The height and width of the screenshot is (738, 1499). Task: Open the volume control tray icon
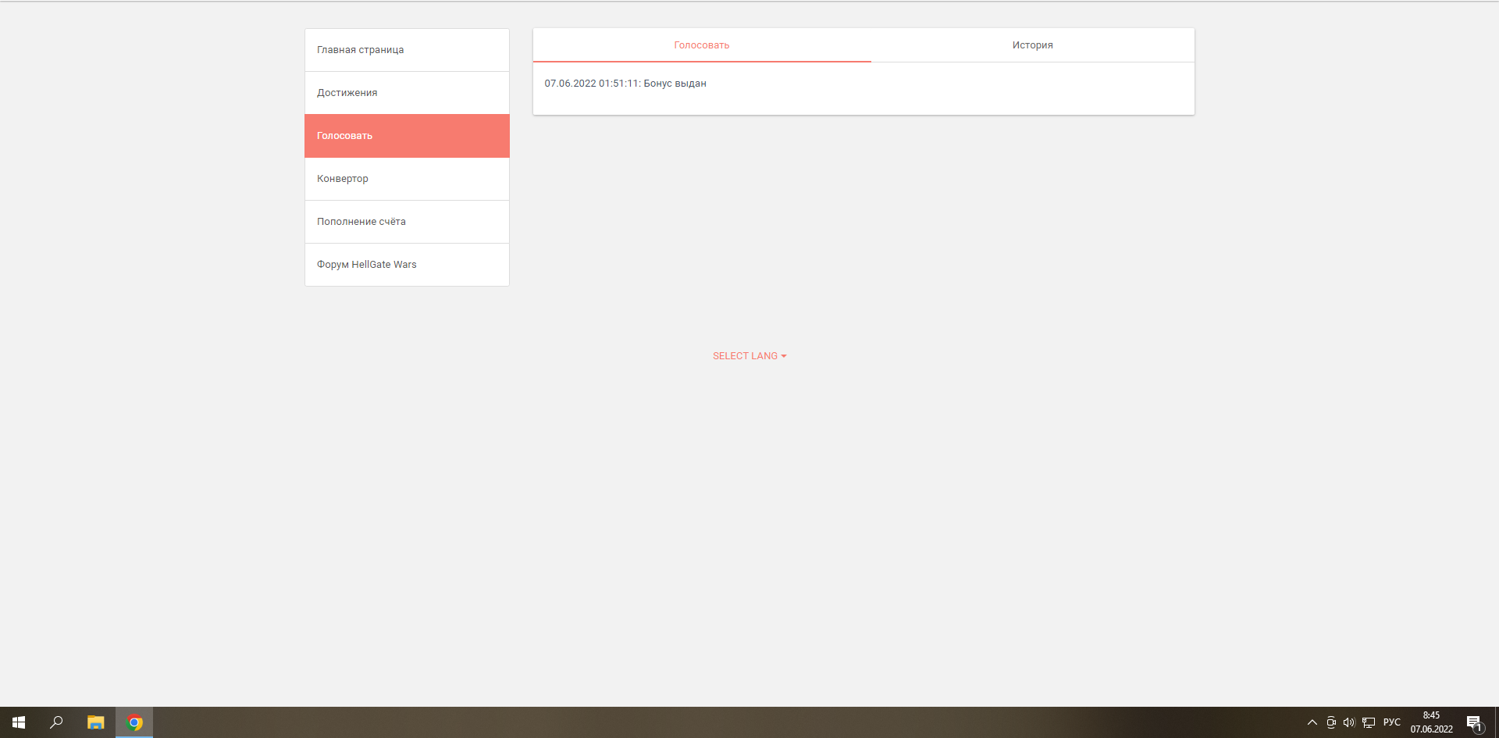point(1349,722)
